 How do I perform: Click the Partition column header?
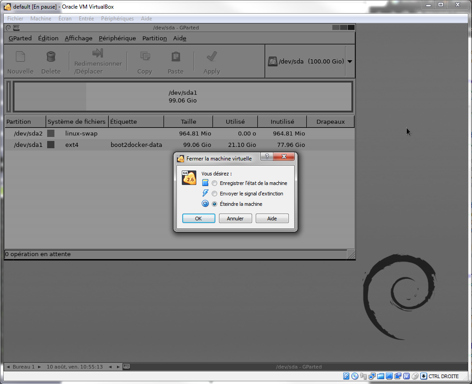pos(25,122)
